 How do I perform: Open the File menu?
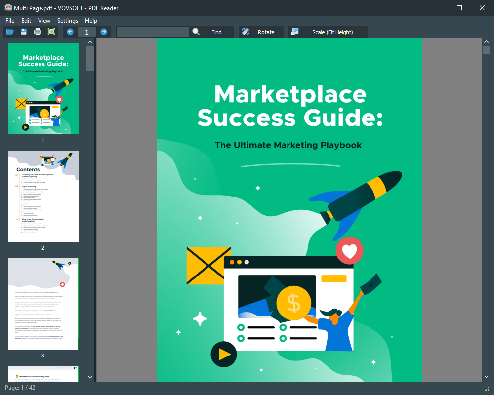coord(10,21)
